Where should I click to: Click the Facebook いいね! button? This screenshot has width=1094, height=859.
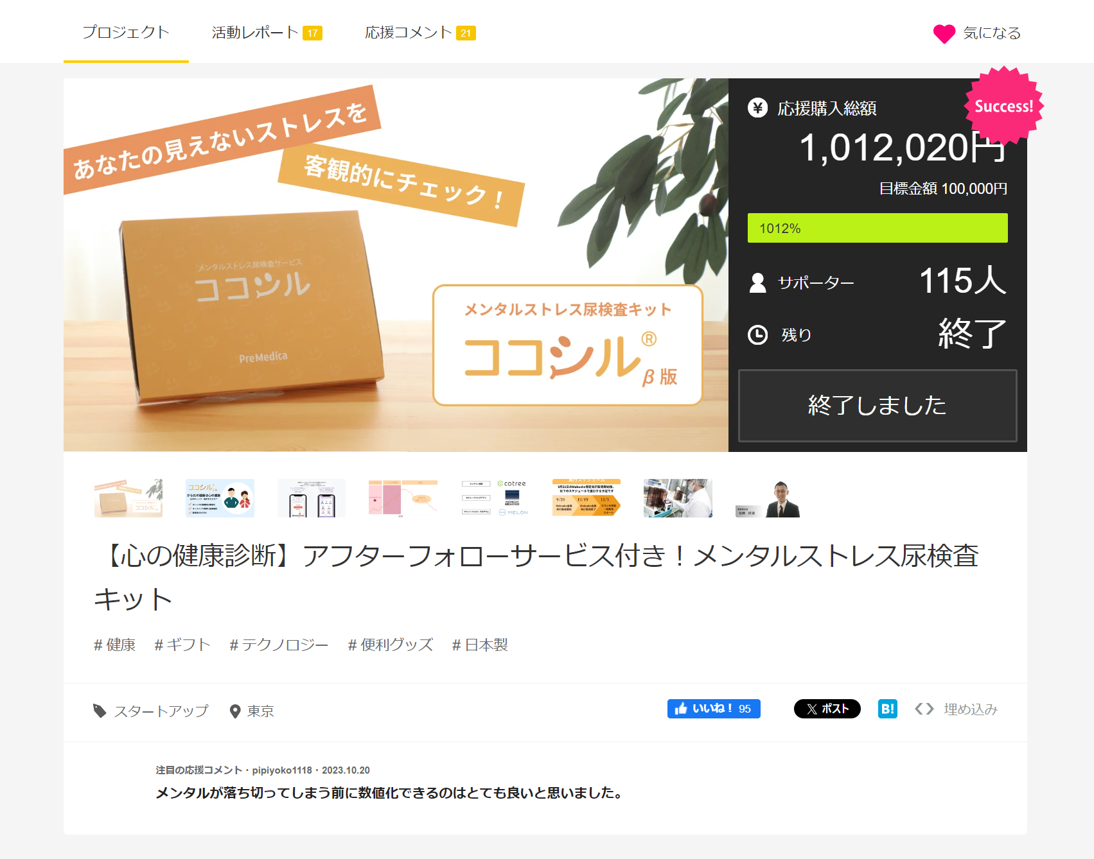click(714, 709)
